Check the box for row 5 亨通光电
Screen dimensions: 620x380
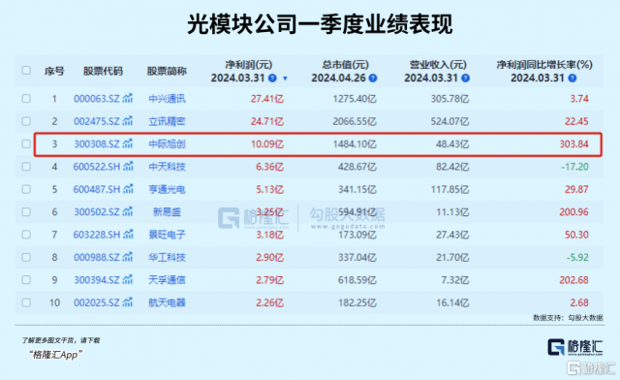(26, 189)
